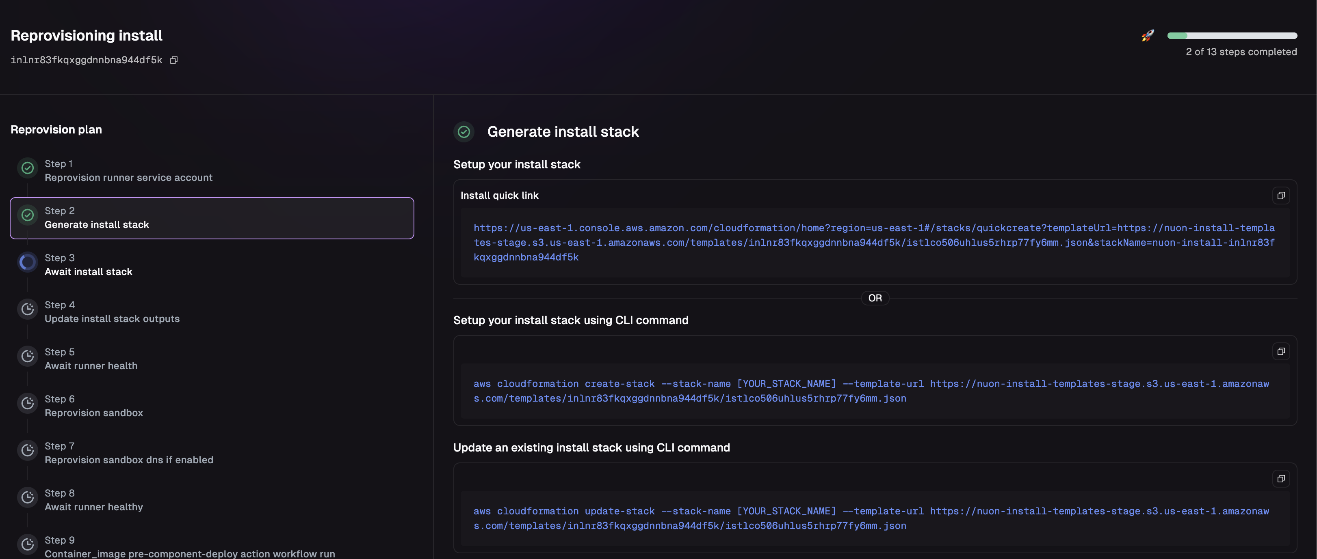Click Step 7 pending clock icon
1317x559 pixels.
click(28, 450)
